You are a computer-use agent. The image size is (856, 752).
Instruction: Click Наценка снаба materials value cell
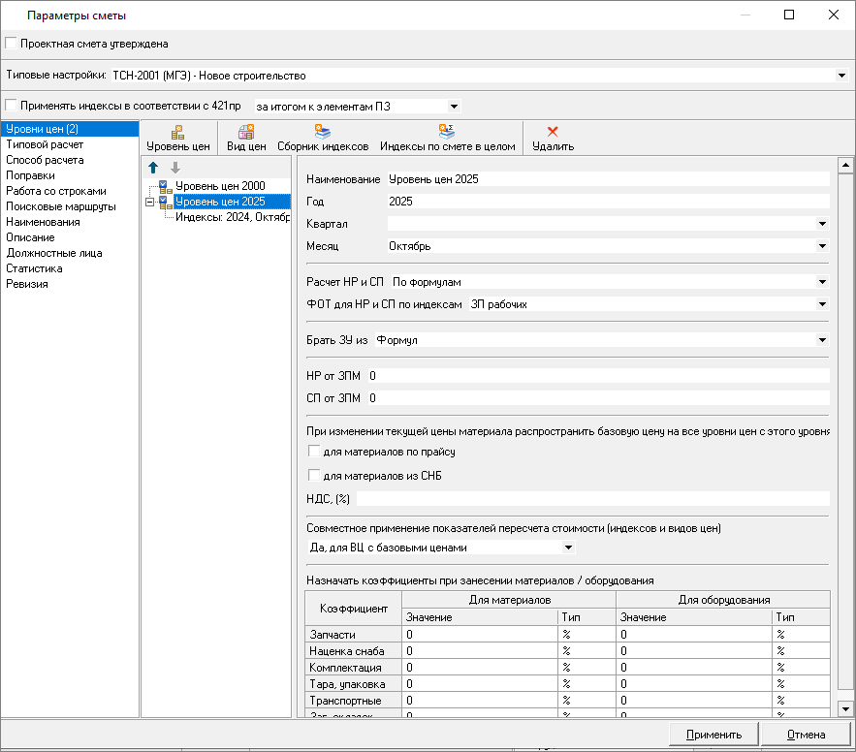coord(479,650)
